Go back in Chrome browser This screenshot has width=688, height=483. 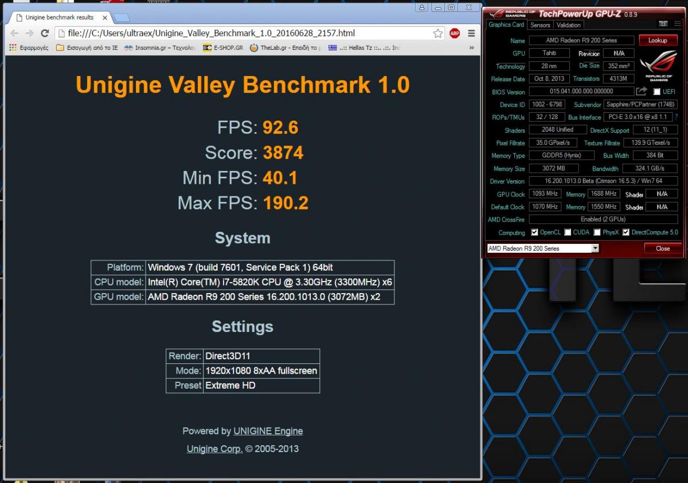pyautogui.click(x=14, y=33)
